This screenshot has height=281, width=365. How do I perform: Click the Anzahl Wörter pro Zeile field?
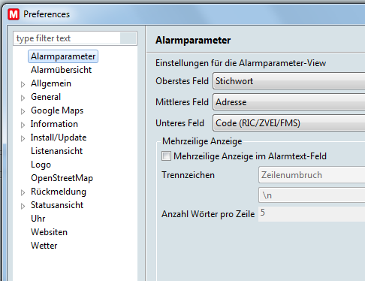point(312,214)
